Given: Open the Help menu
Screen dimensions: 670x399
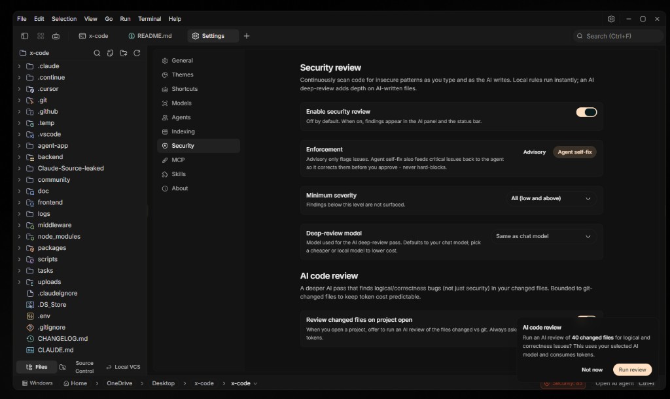Looking at the screenshot, I should [x=175, y=19].
